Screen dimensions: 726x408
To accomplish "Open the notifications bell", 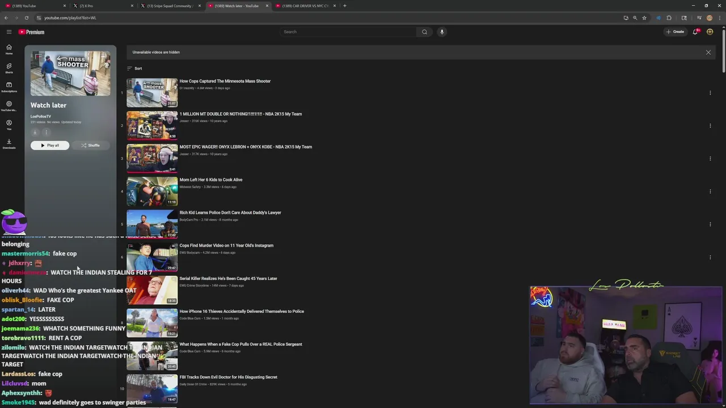I will coord(695,32).
